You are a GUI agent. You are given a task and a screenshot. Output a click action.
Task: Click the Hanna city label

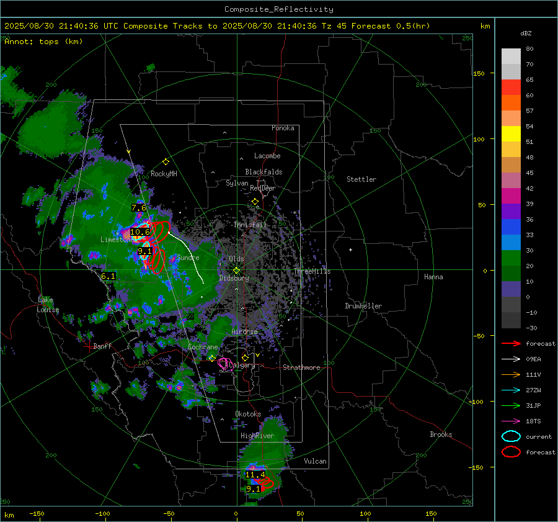(433, 276)
